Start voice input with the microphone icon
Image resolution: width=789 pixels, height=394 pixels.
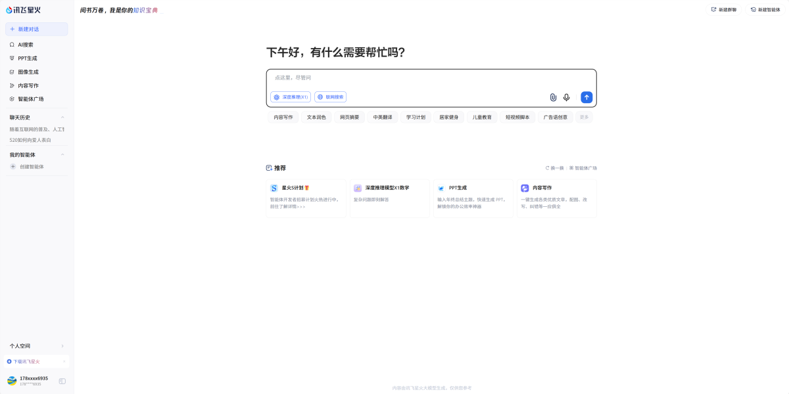point(567,97)
